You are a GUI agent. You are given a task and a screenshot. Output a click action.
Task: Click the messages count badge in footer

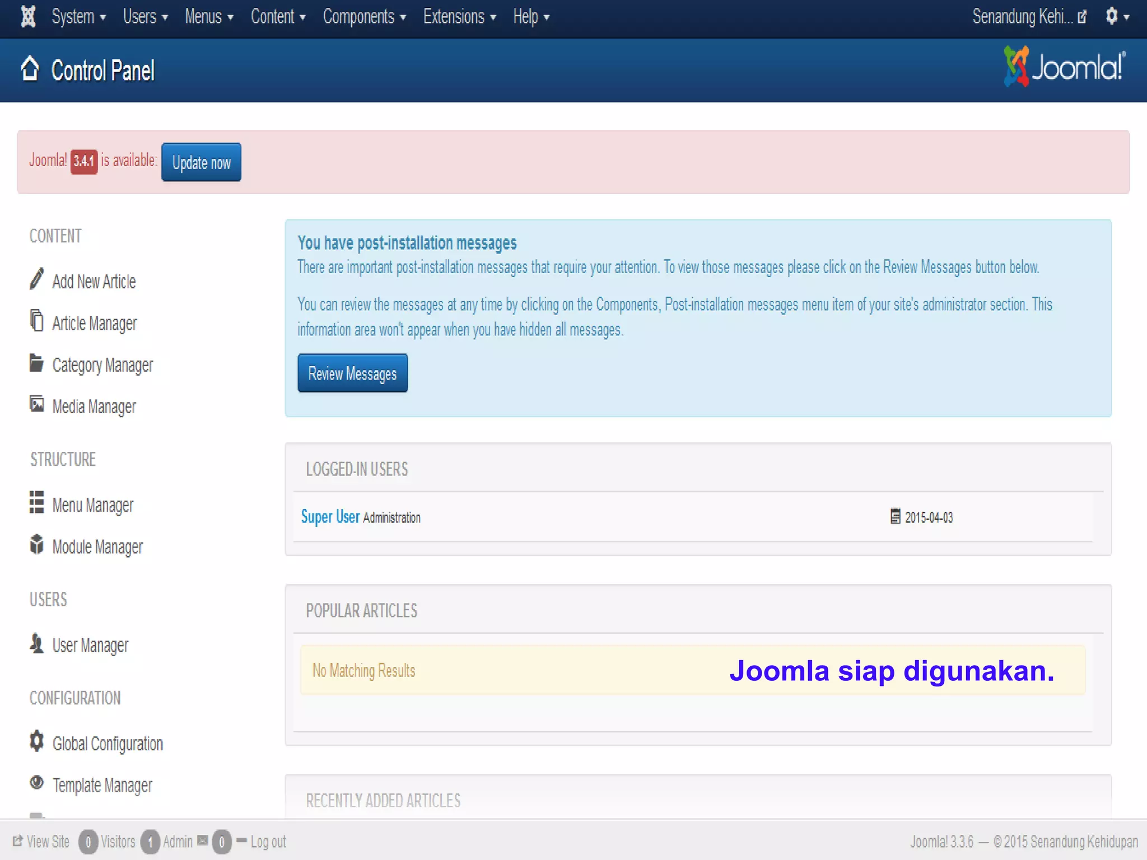point(222,842)
